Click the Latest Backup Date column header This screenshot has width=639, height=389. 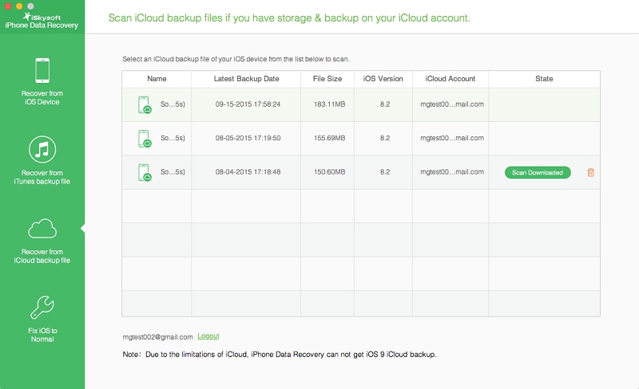point(247,79)
